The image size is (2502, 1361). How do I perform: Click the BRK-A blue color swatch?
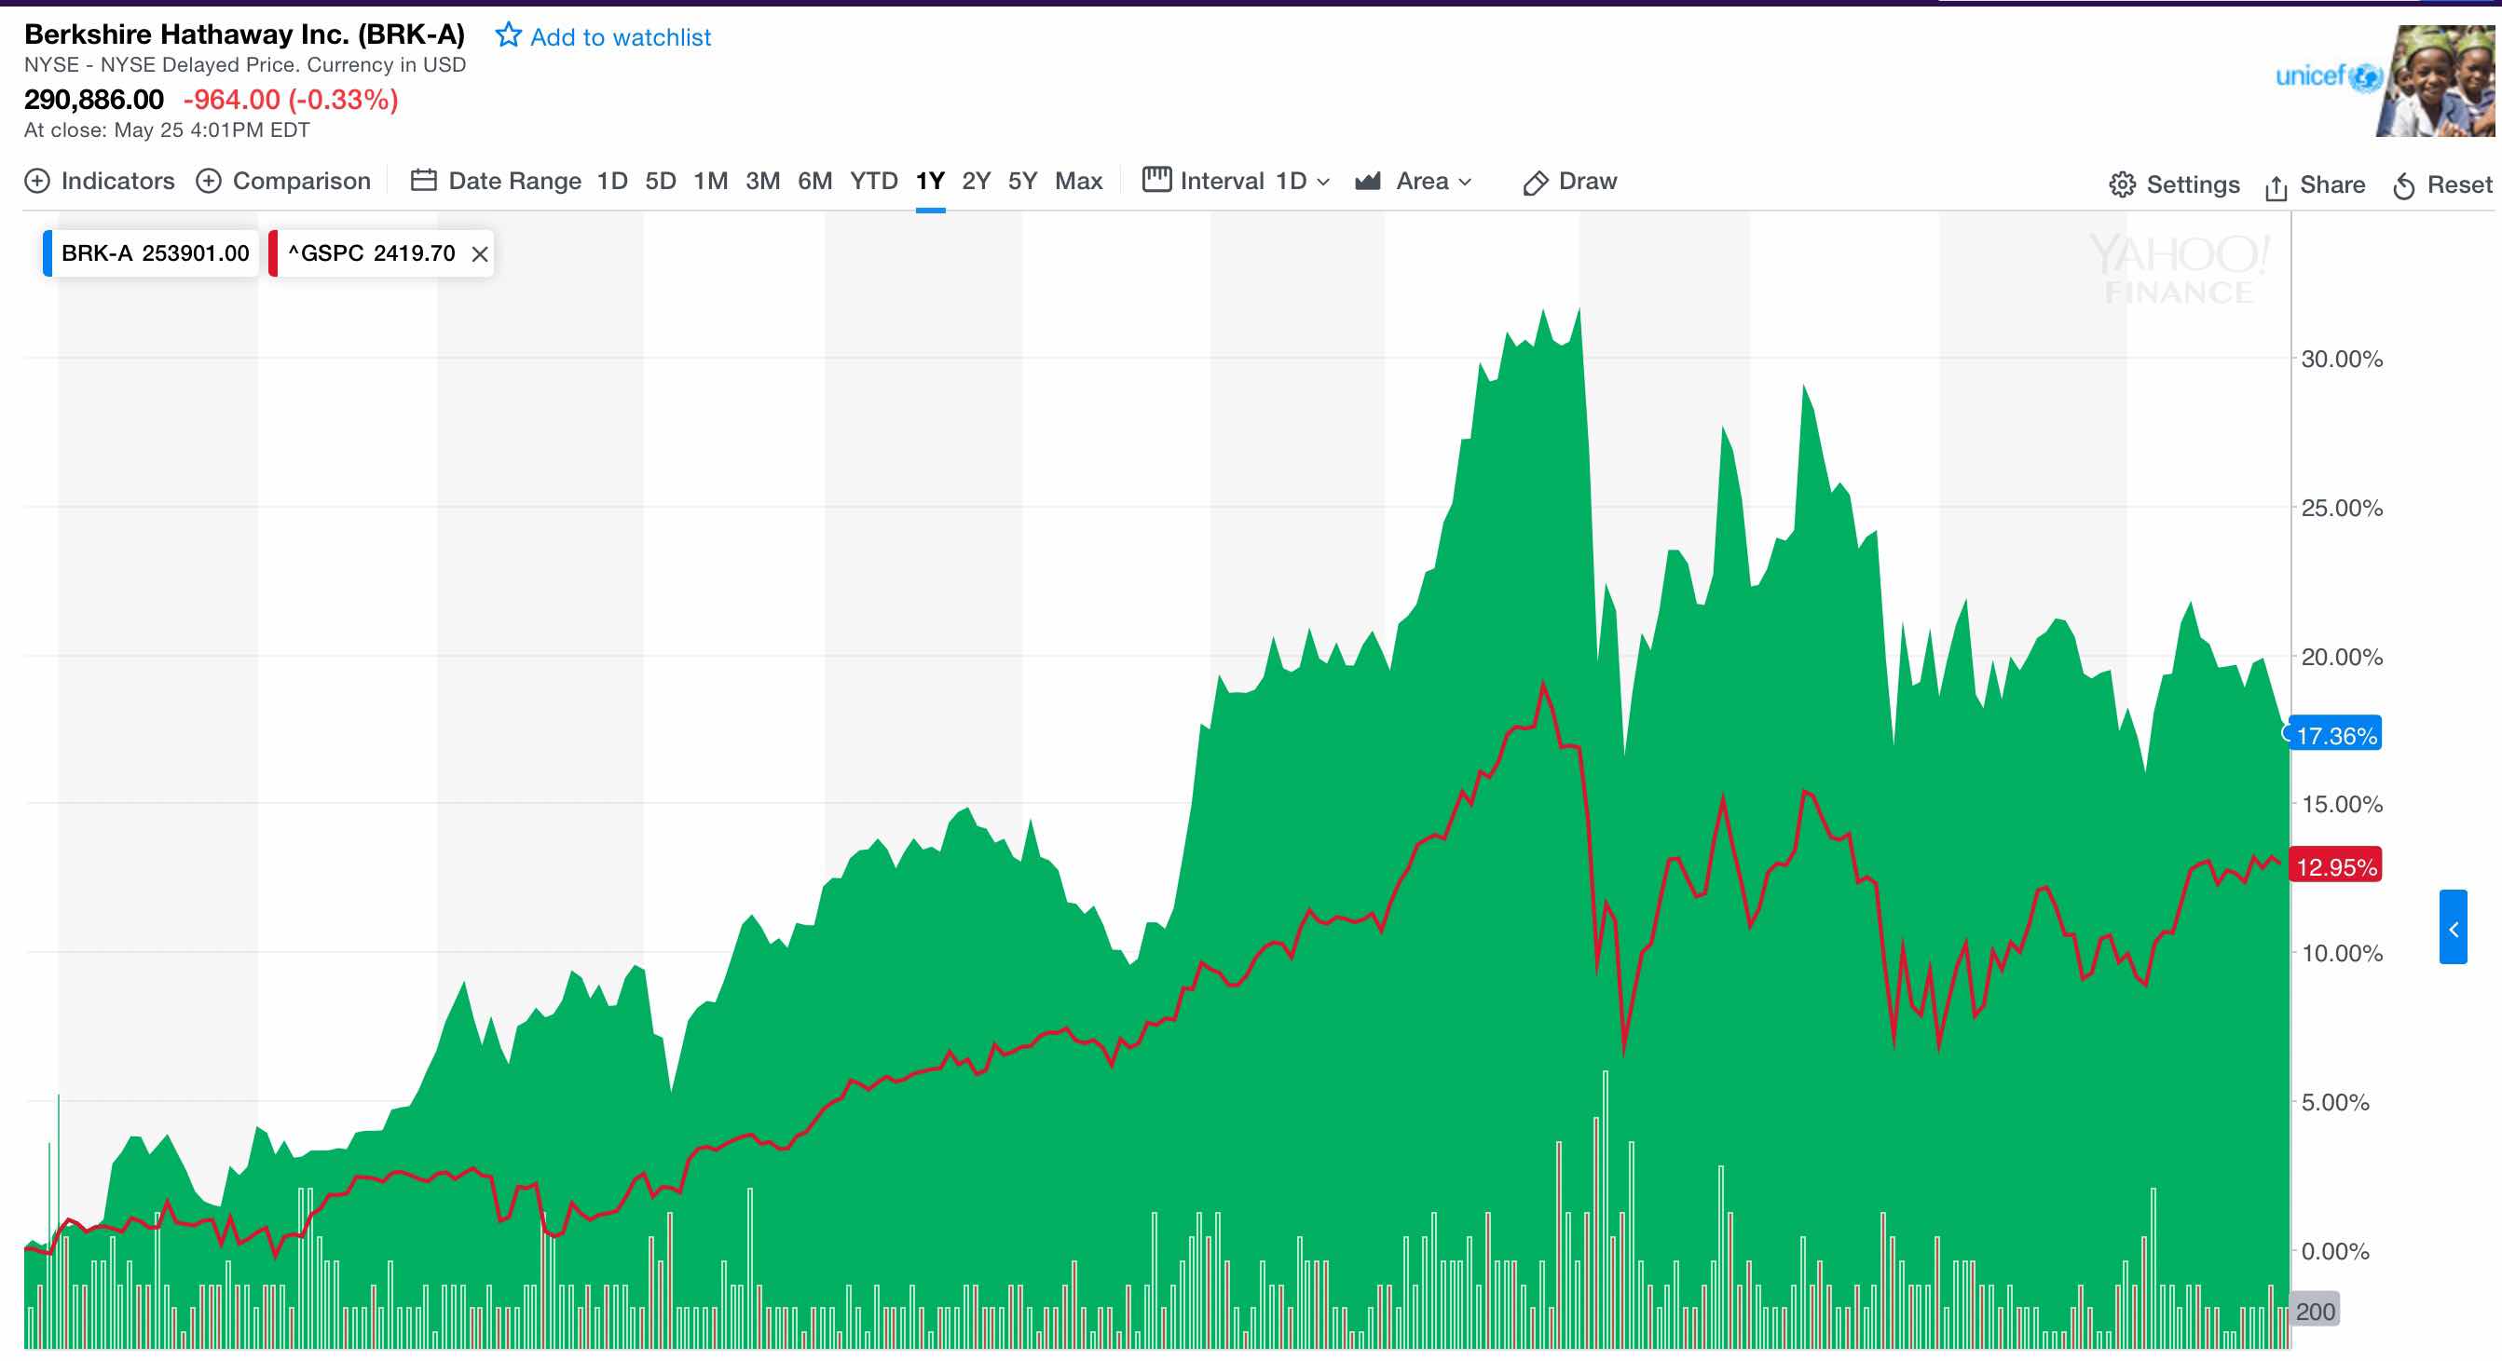click(48, 253)
